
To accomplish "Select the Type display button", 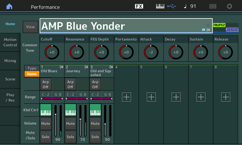I will pos(32,68).
